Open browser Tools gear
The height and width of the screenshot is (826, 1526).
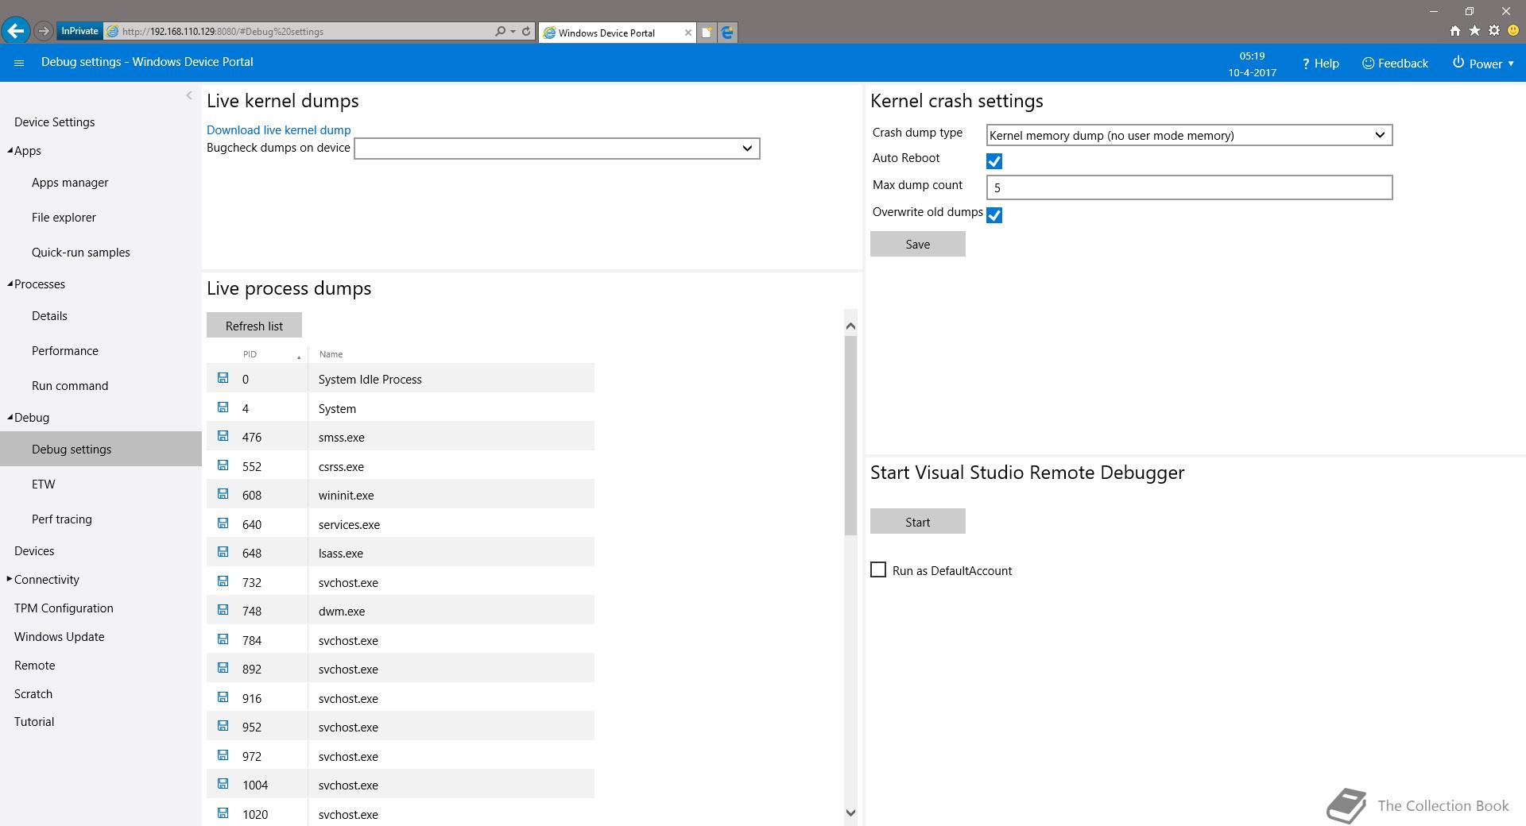[x=1494, y=31]
